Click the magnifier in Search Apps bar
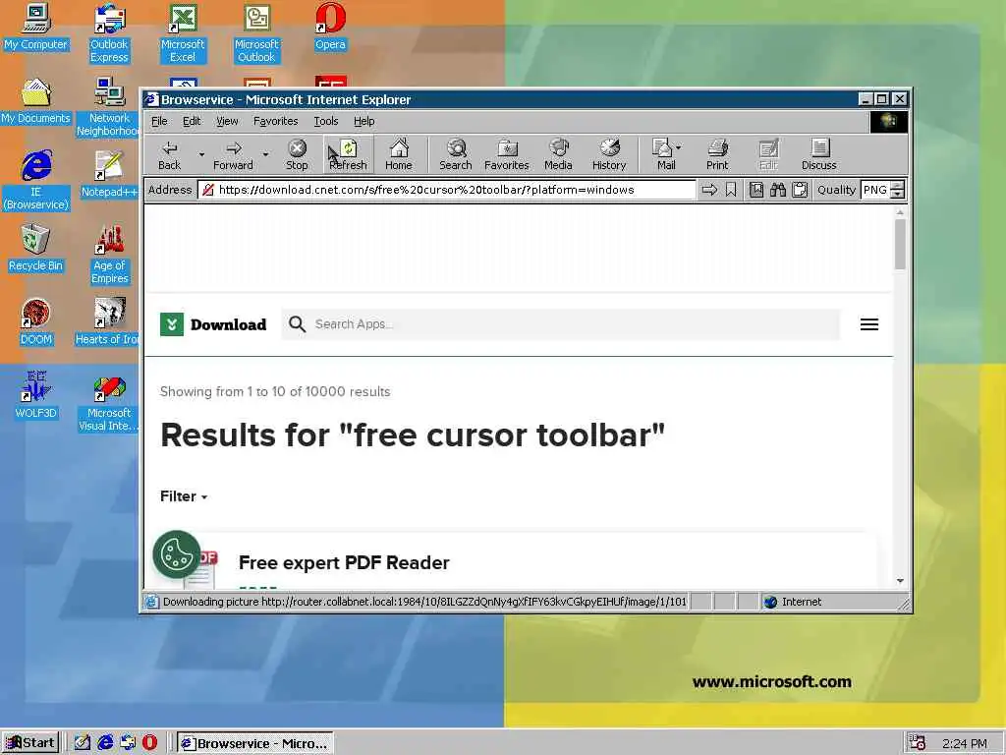Screen dimensions: 1006x755 tap(297, 324)
